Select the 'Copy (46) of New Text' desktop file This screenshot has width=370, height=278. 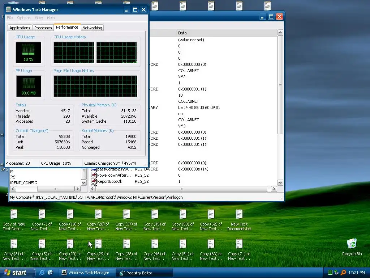(155, 250)
